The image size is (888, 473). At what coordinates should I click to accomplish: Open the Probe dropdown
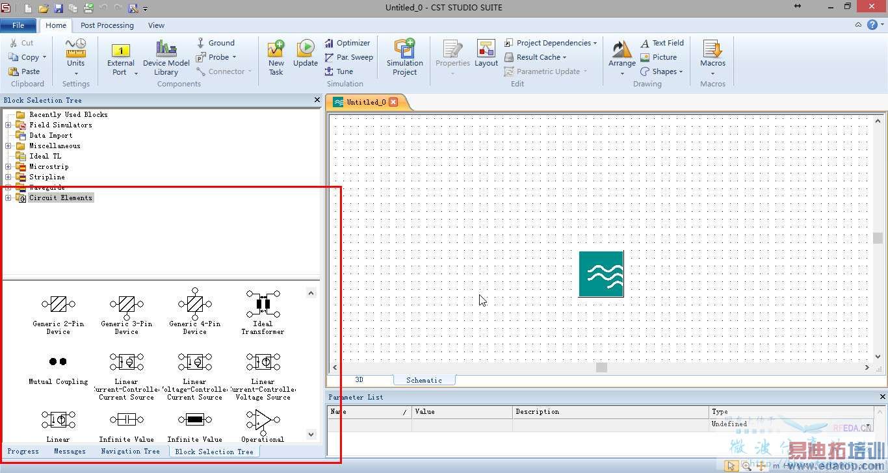point(234,58)
